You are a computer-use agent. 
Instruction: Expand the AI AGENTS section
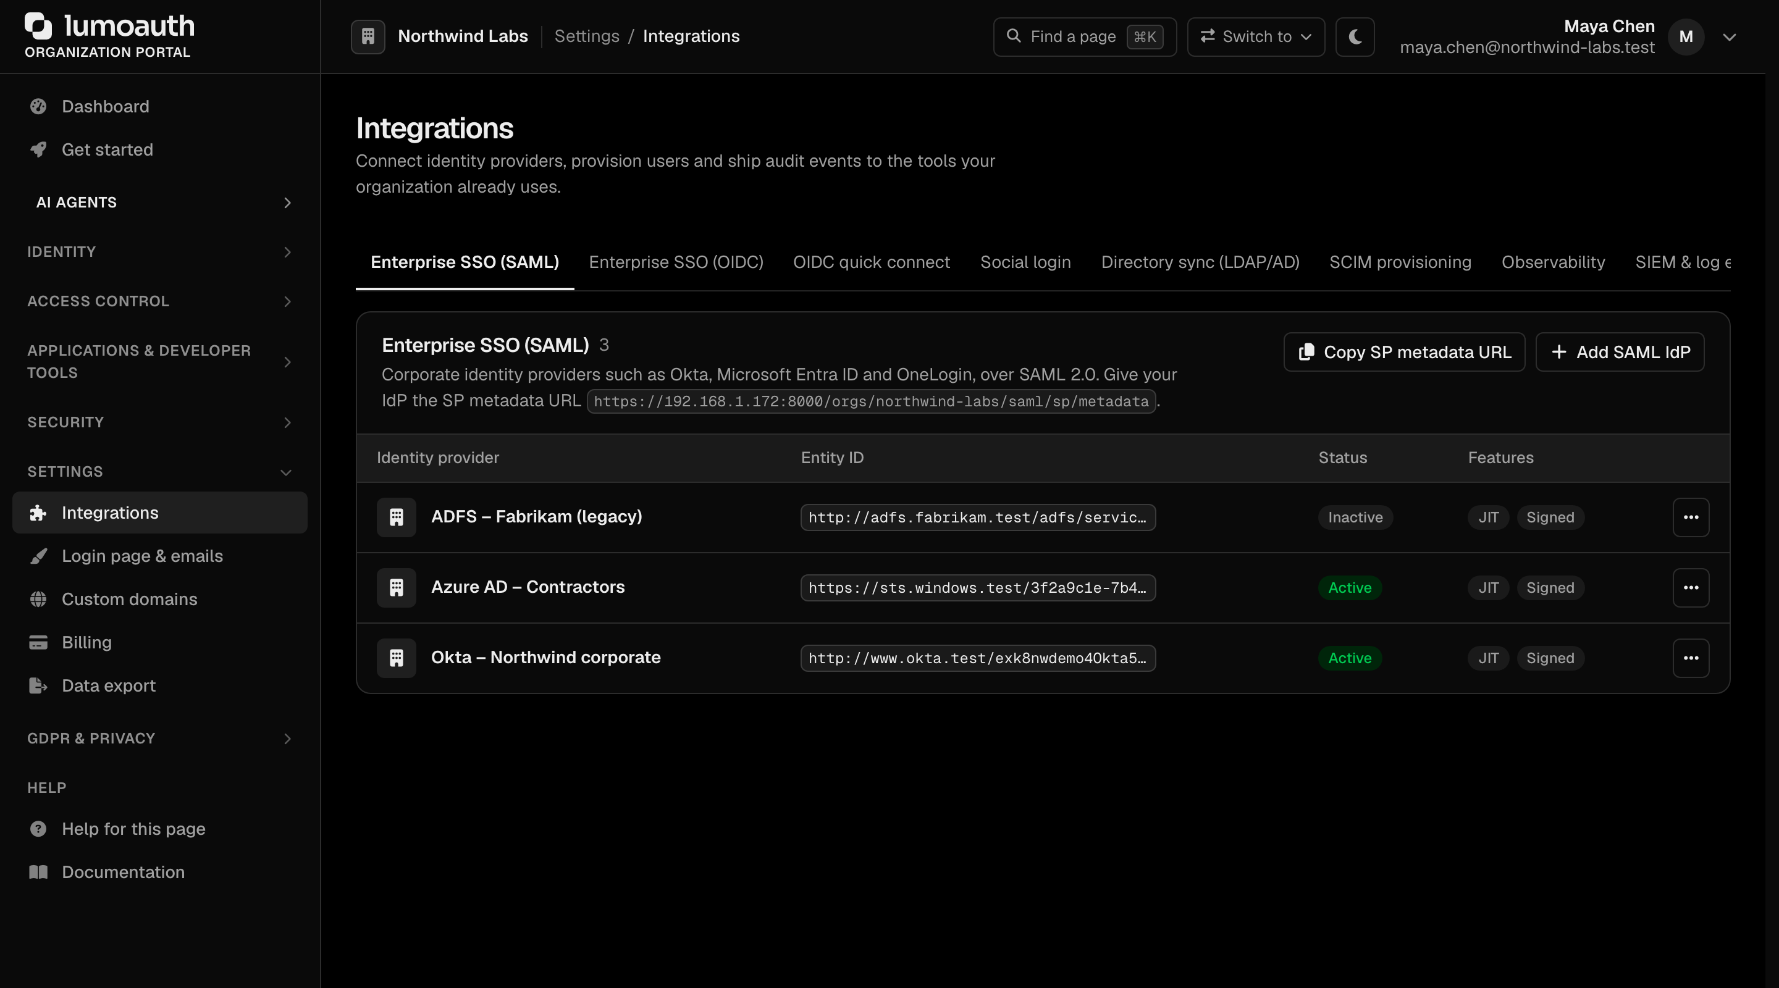pos(160,203)
